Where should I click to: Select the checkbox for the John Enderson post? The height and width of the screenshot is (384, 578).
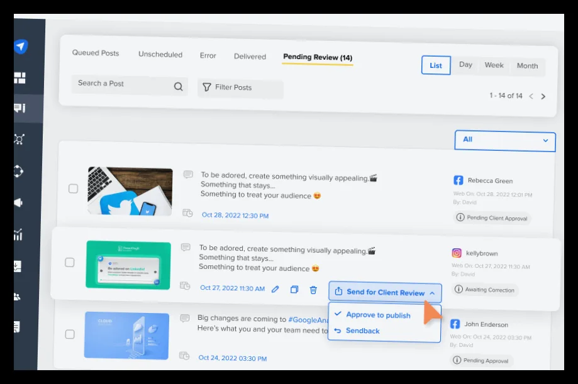coord(70,334)
